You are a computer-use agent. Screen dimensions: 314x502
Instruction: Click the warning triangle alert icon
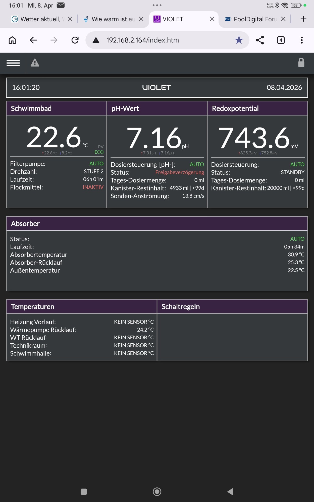click(35, 63)
